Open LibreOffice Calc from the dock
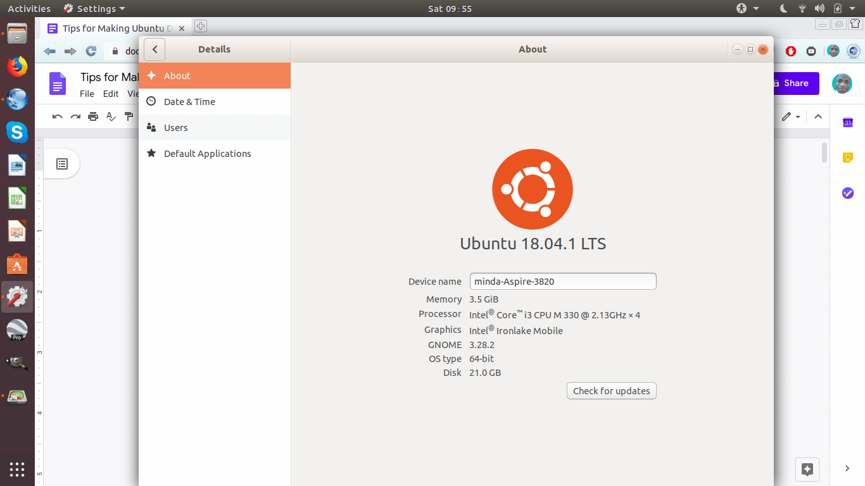 (17, 199)
